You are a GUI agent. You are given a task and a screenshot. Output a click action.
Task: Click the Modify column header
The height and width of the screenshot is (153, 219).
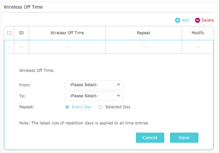198,33
